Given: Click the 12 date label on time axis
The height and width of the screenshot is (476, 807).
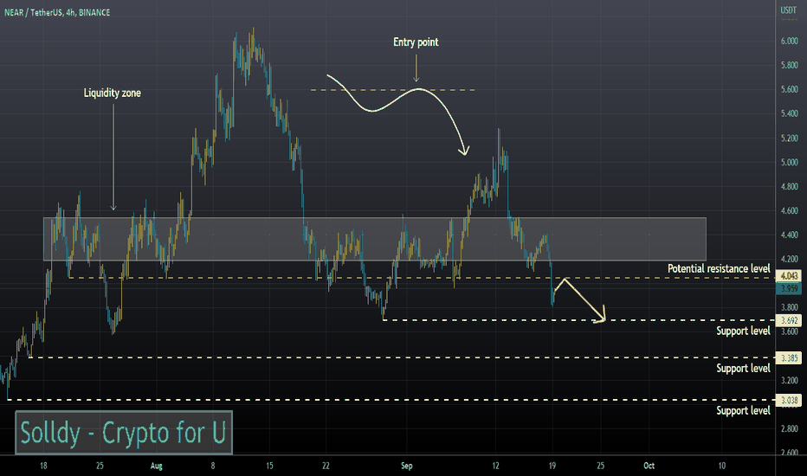Looking at the screenshot, I should point(495,466).
